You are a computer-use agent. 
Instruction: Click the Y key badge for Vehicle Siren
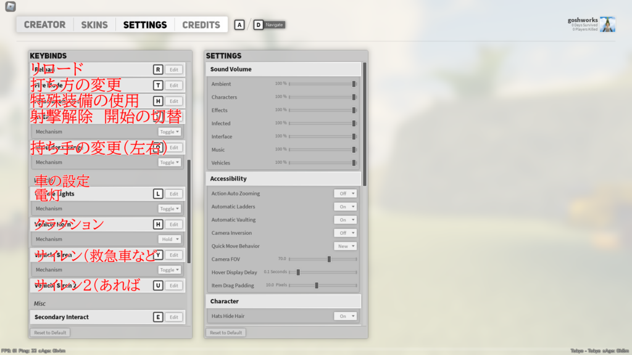(x=158, y=255)
